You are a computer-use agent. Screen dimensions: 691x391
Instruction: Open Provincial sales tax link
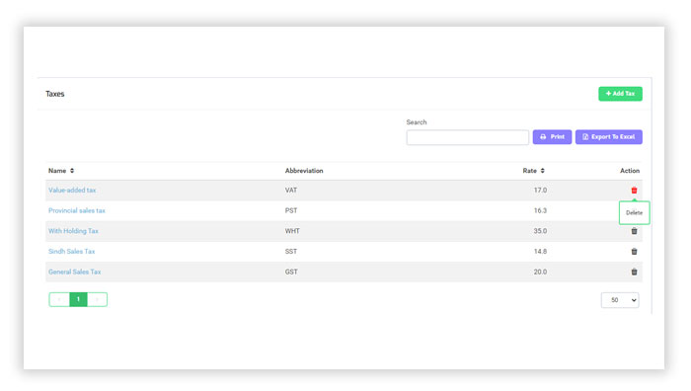pyautogui.click(x=77, y=210)
